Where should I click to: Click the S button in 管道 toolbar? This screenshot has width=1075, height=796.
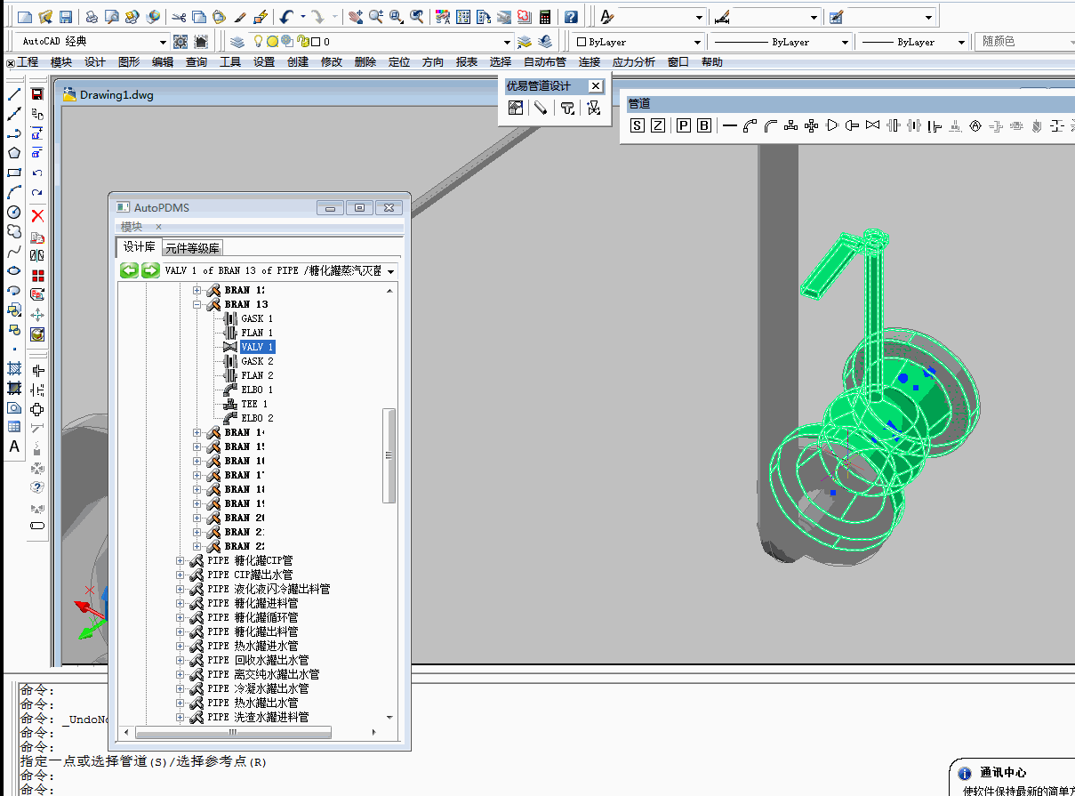638,125
